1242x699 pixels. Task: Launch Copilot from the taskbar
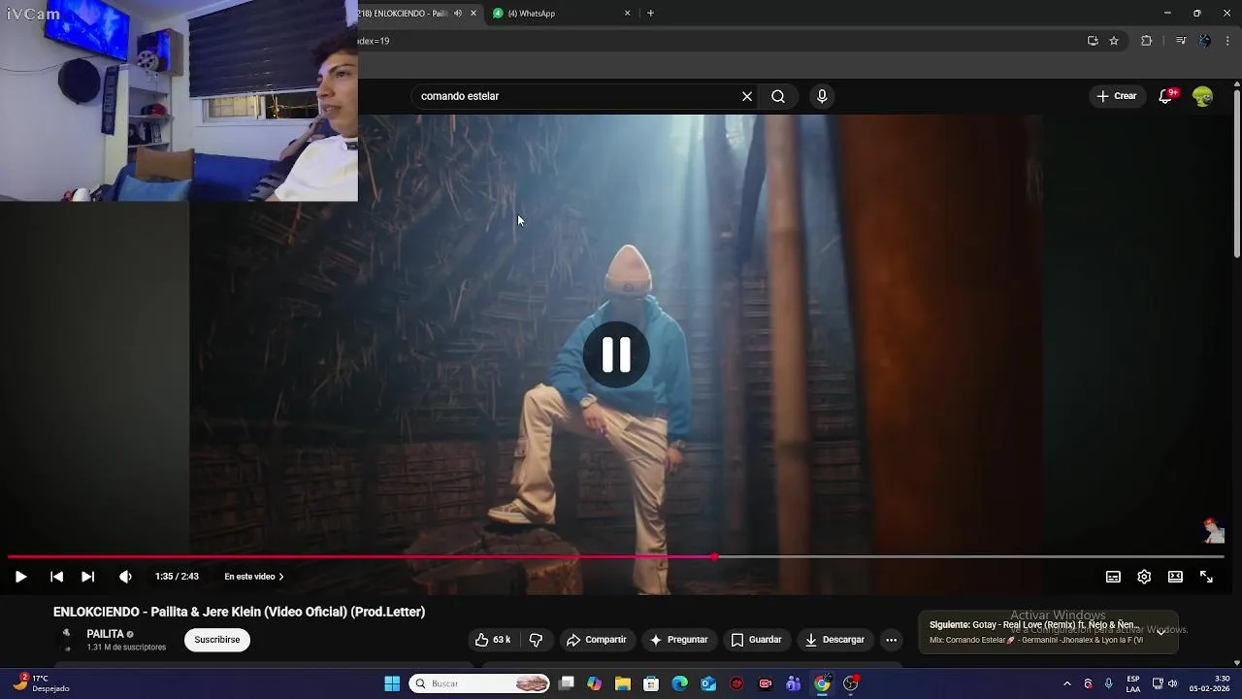tap(595, 684)
